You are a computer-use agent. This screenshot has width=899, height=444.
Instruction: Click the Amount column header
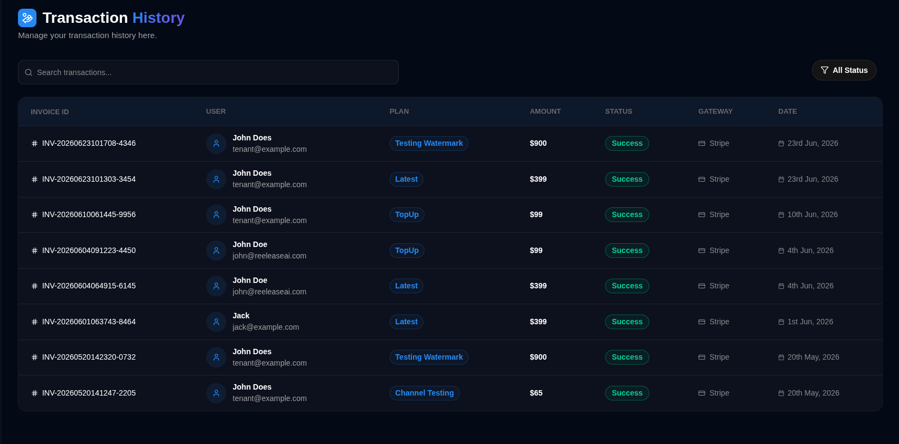pyautogui.click(x=545, y=112)
